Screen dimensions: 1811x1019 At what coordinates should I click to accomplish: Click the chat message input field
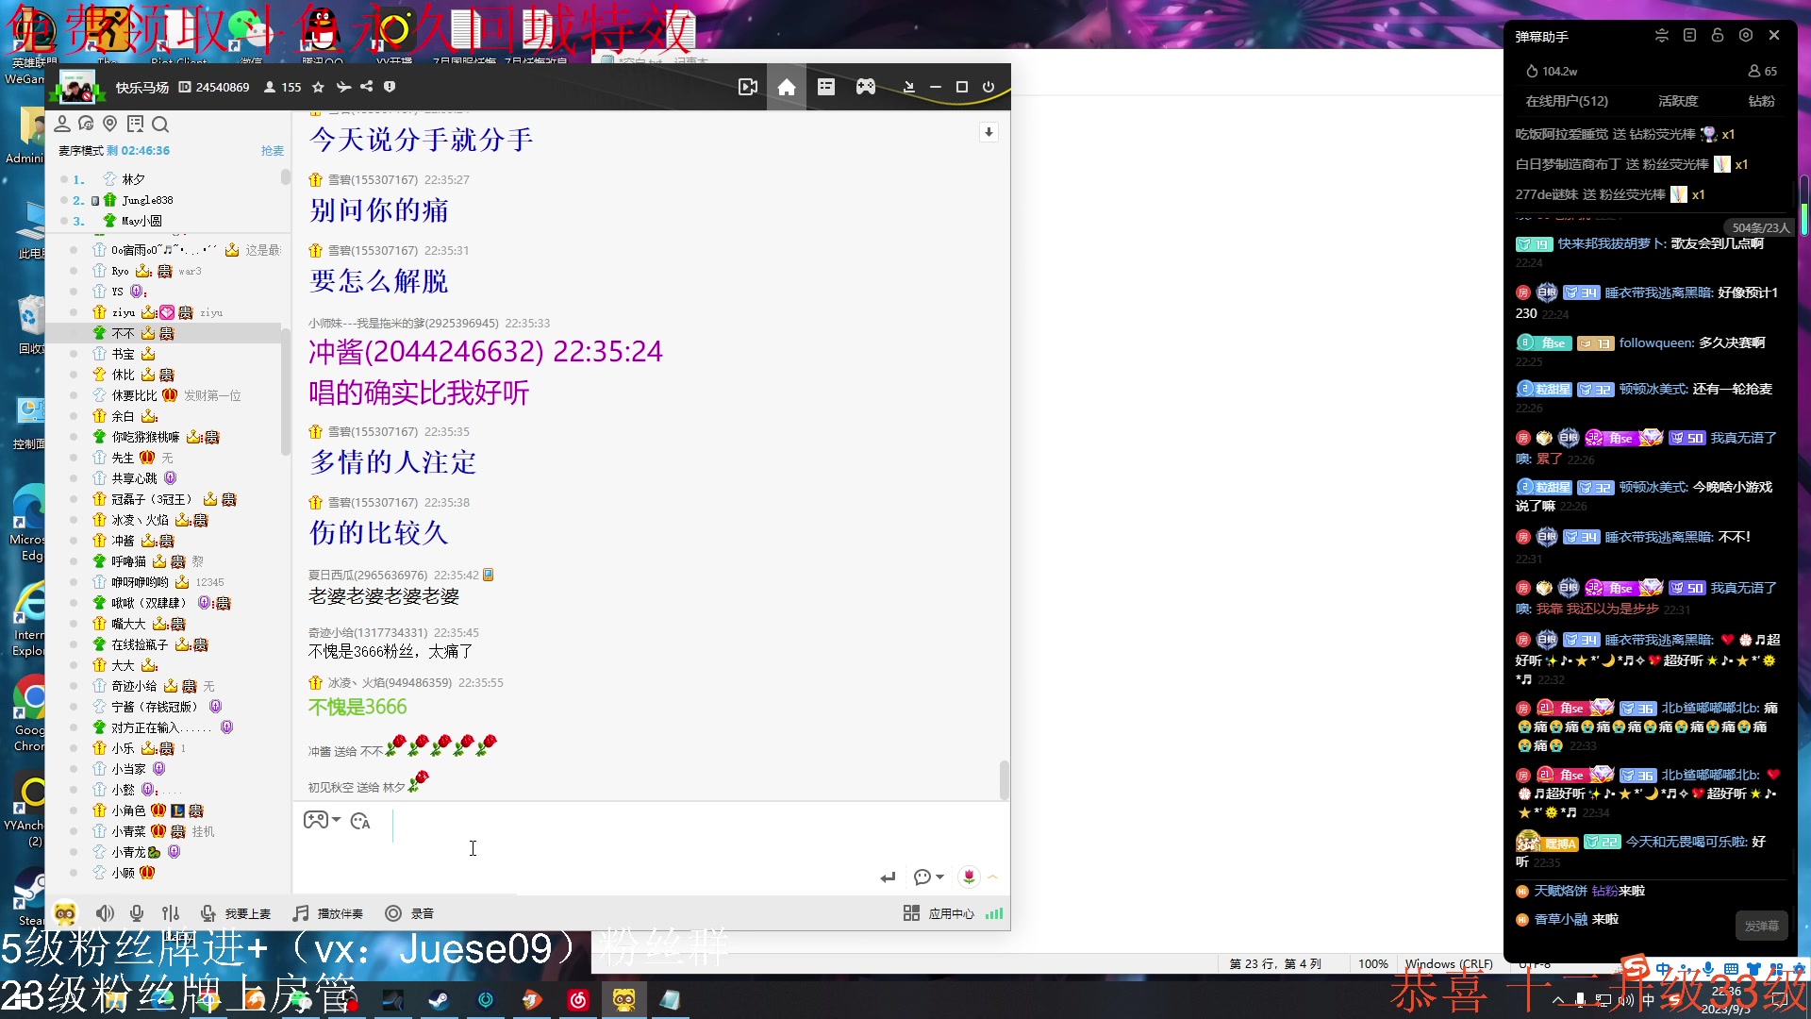coord(660,842)
